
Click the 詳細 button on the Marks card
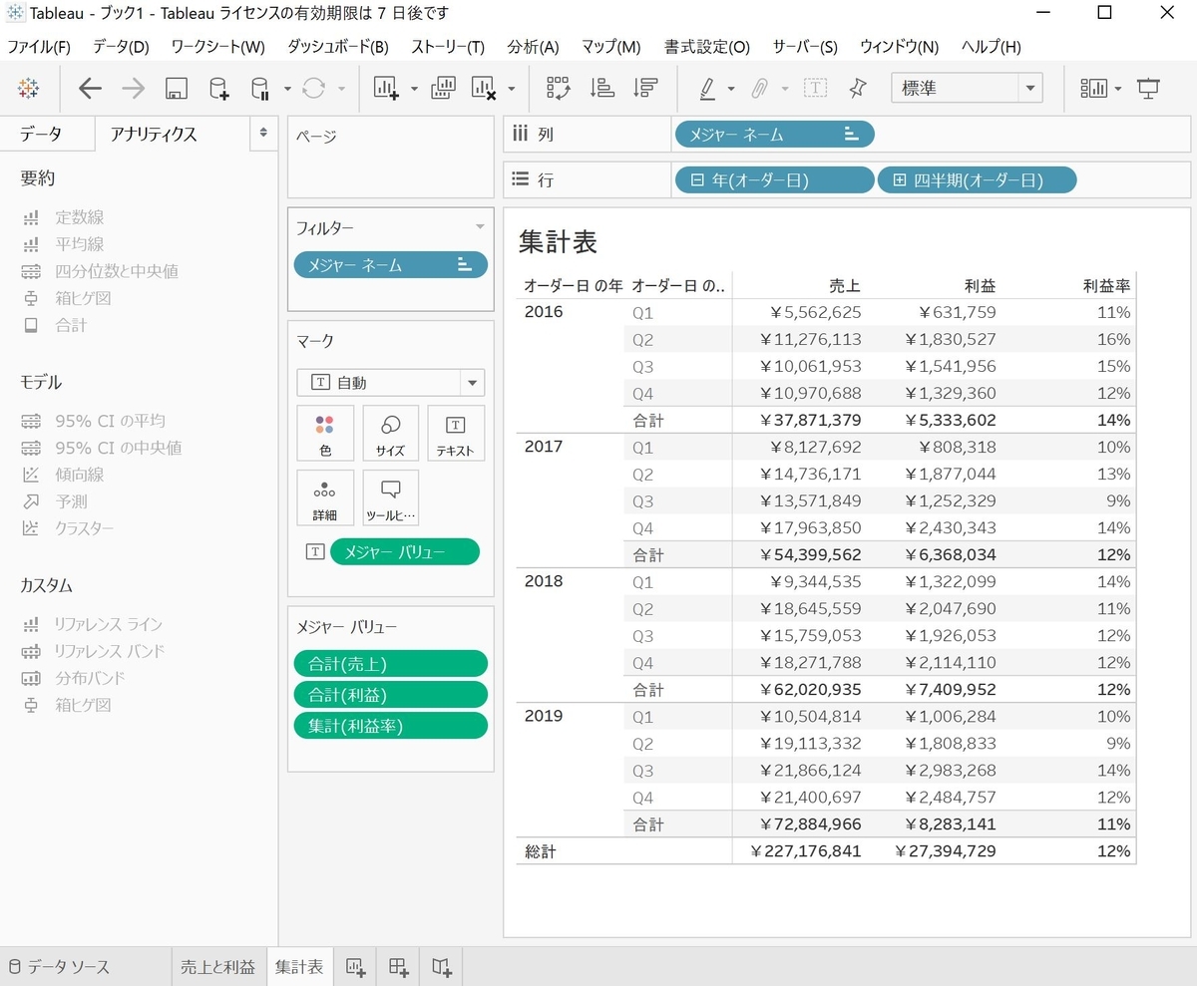point(325,498)
